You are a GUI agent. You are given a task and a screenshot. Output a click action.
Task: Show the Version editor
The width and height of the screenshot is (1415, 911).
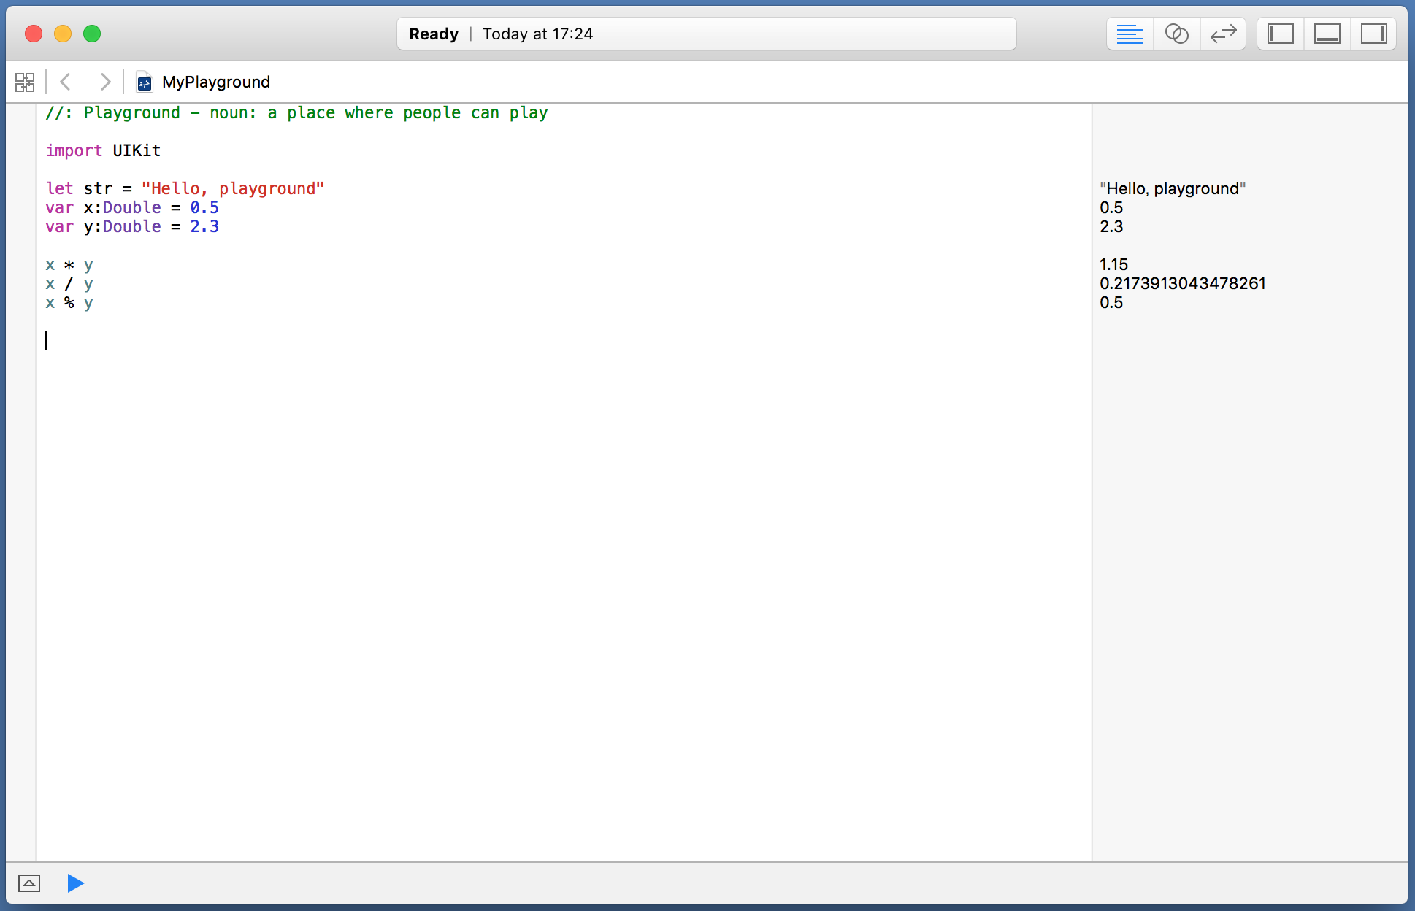coord(1223,34)
